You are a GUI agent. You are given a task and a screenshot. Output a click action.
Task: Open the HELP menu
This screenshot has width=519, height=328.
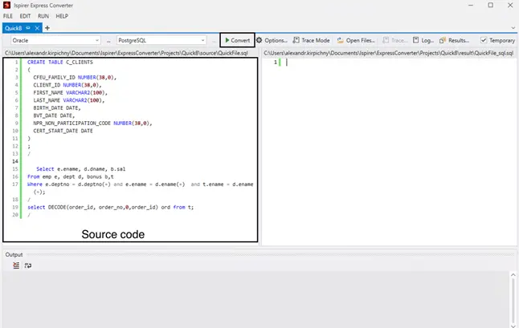click(62, 16)
